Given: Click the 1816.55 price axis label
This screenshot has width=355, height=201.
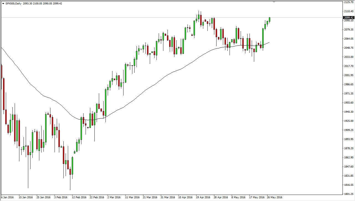Looking at the screenshot, I should click(x=349, y=185).
